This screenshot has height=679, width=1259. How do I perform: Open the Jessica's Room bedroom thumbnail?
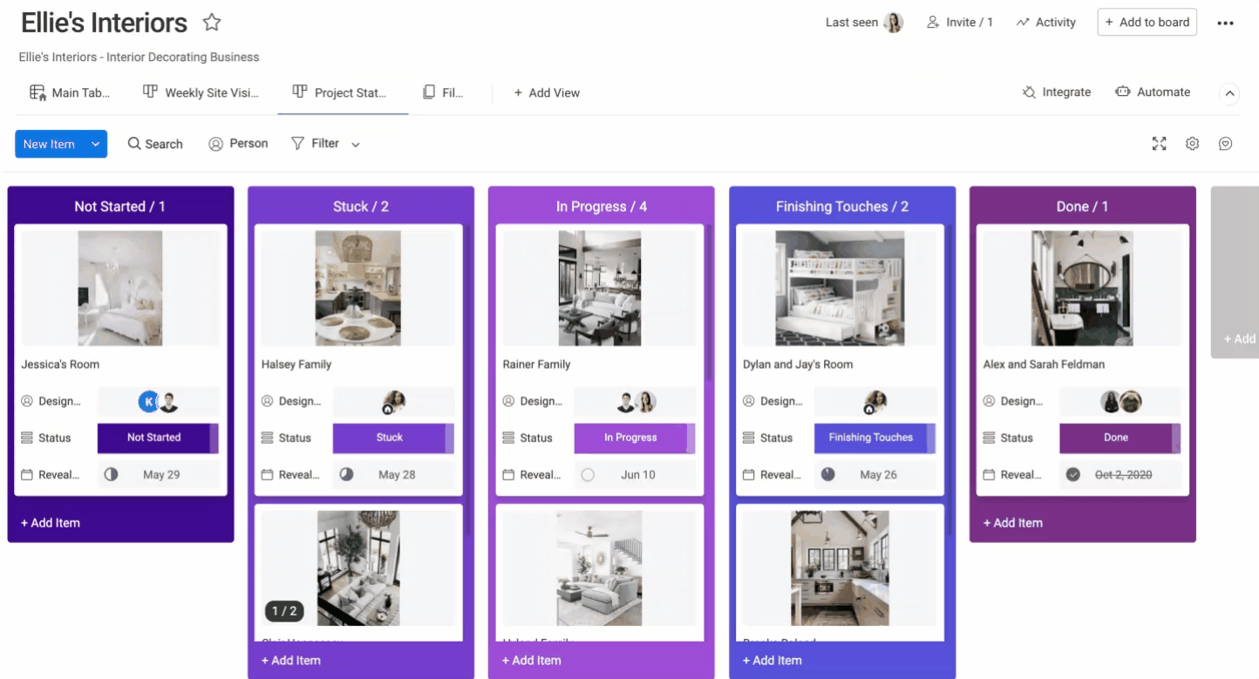(120, 289)
